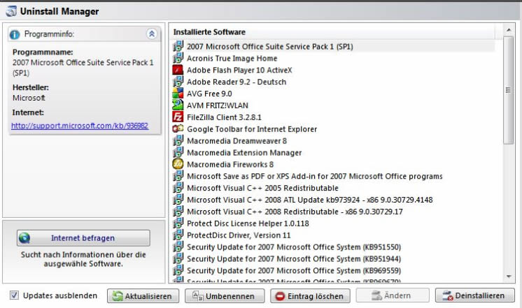Click the Aktualisieren button
Viewport: 522px width, 308px height.
[x=143, y=295]
